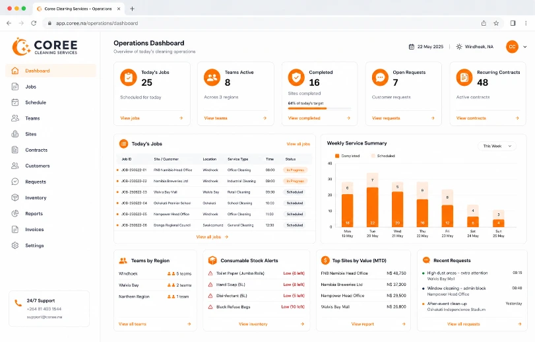Switch to the Coree Cleaning Services browser tab
535x342 pixels.
pyautogui.click(x=79, y=9)
